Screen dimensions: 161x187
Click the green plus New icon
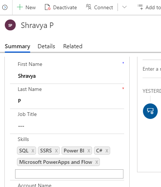pos(20,7)
